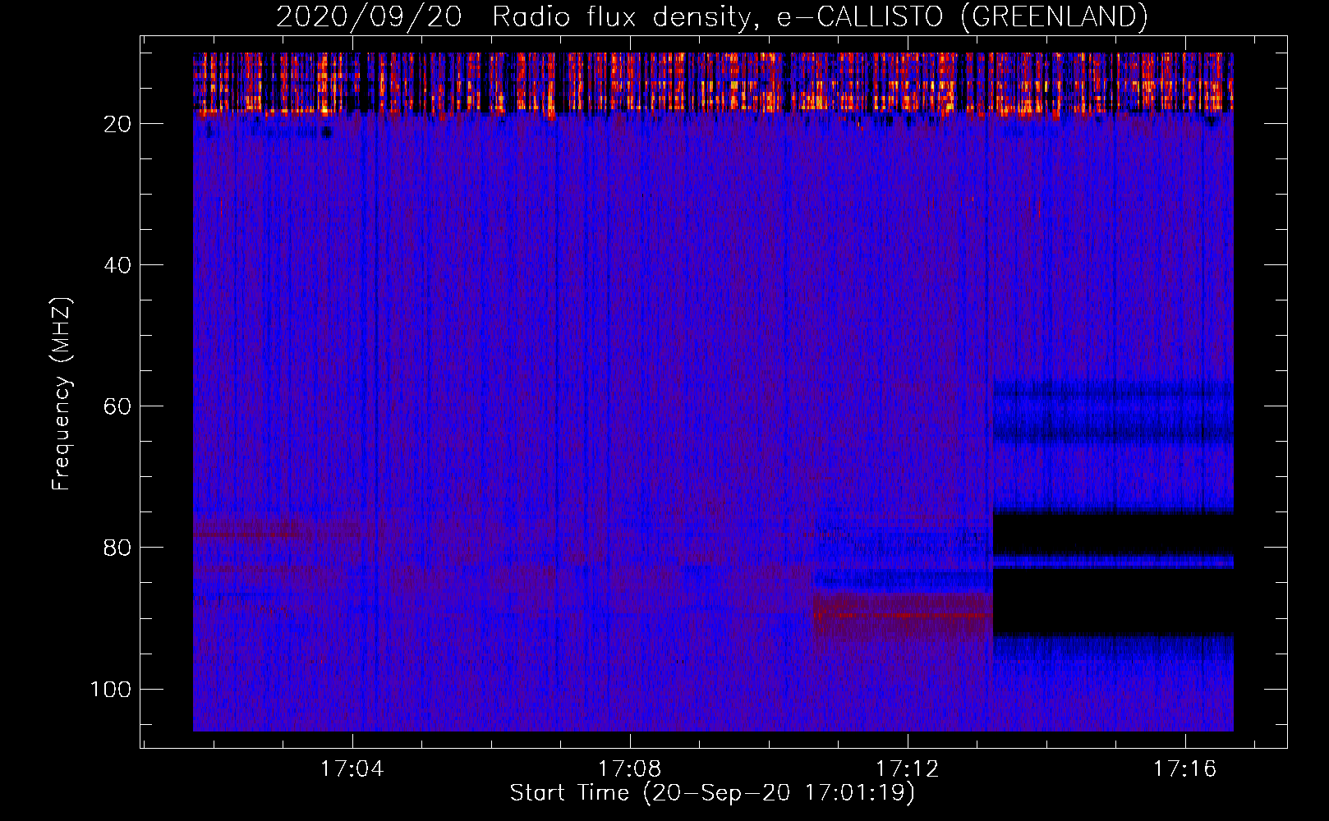The width and height of the screenshot is (1329, 821).
Task: Click the 17:04 time axis label
Action: [x=352, y=769]
